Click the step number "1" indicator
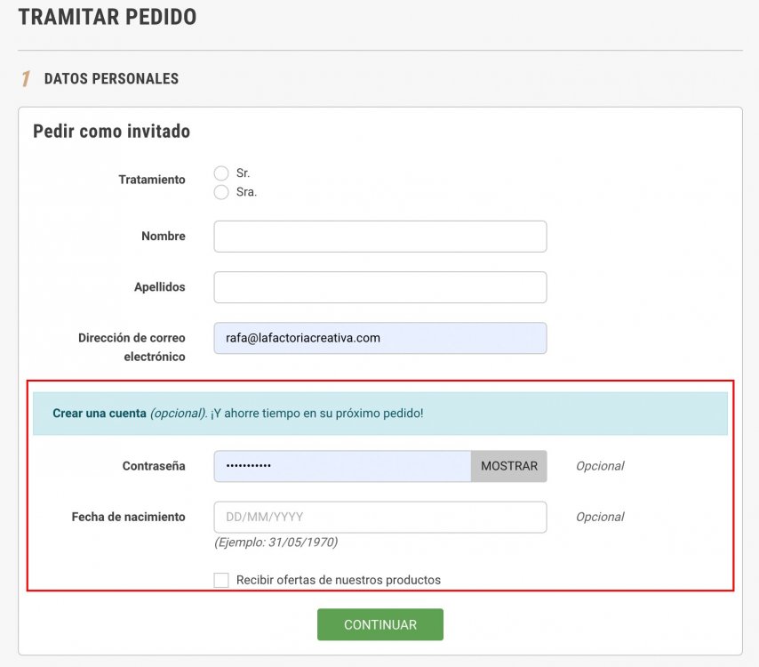 point(23,78)
